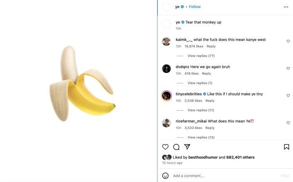Expand View replies (11)
This screenshot has width=293, height=182.
(200, 110)
